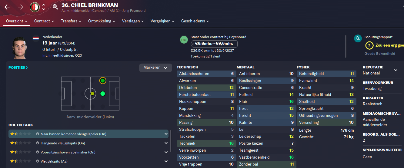Screen dimensions: 404x168
Task: Expand the Reputatie panel chevron
Action: pos(396,70)
